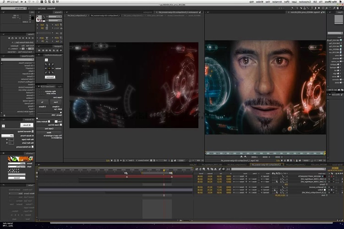This screenshot has width=344, height=229.
Task: Open TrackerViz Source dropdown
Action: (x=17, y=164)
